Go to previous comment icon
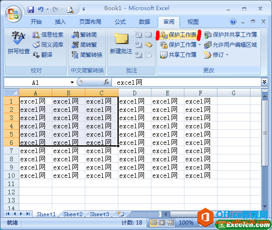 [139, 45]
